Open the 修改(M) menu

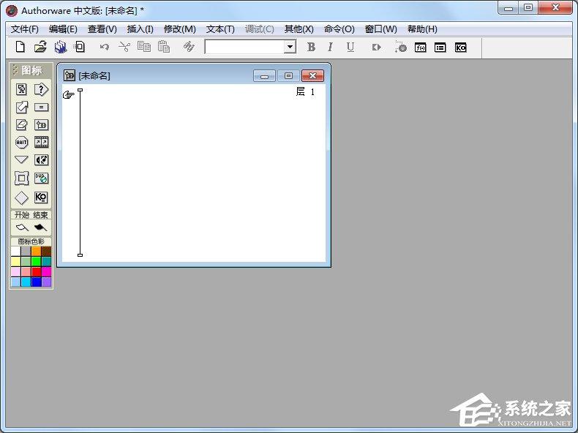click(x=180, y=29)
